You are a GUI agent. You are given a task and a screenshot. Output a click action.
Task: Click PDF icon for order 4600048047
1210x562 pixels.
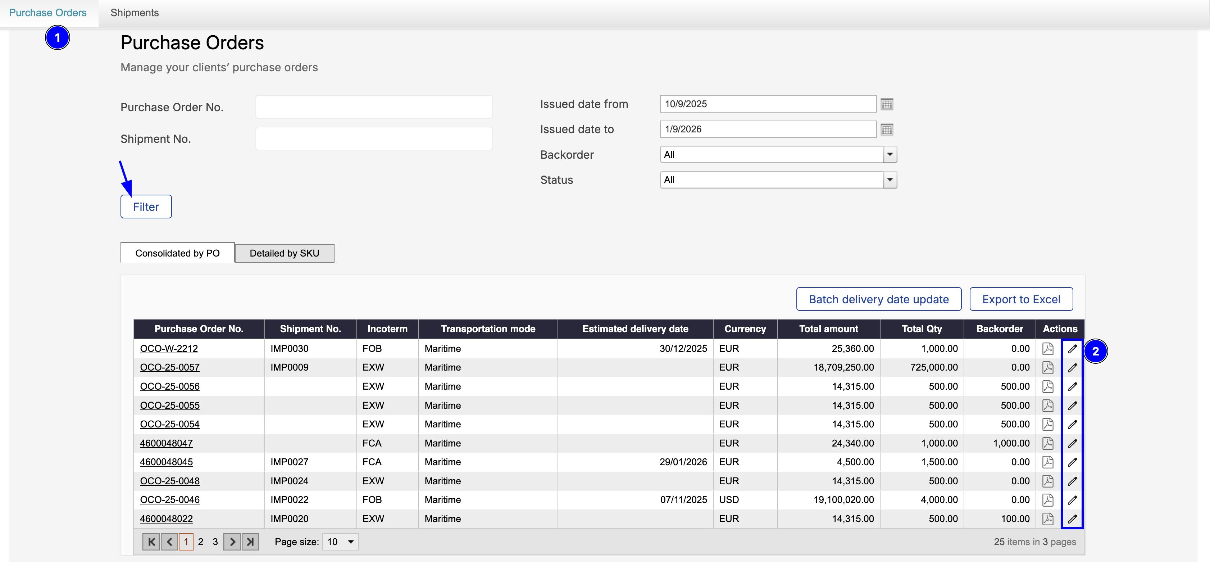[x=1047, y=443]
